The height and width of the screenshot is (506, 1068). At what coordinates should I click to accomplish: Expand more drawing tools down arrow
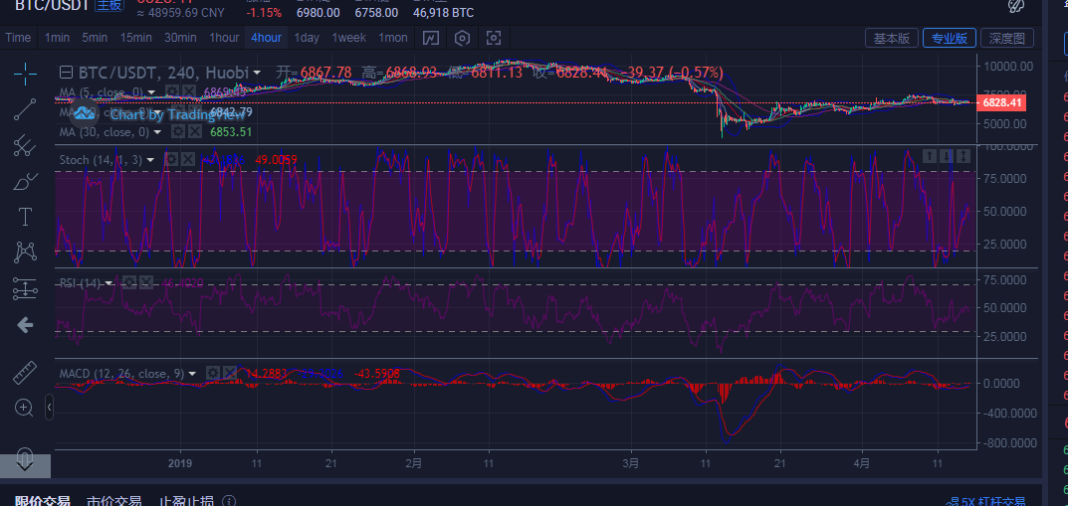pyautogui.click(x=25, y=466)
